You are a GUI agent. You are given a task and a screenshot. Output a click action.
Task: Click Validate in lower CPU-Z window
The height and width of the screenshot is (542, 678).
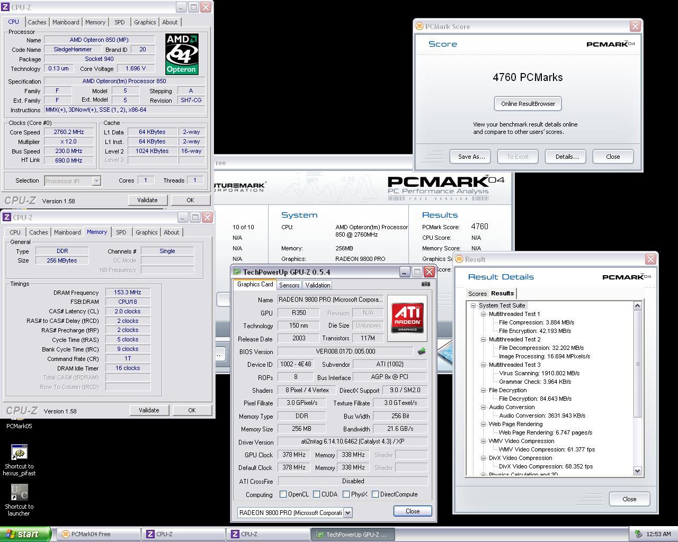click(149, 410)
